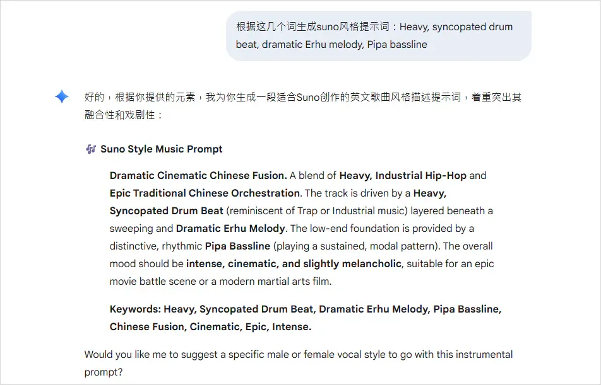This screenshot has height=385, width=601.
Task: Click the music note emoji before Suno Style
Action: [x=91, y=149]
